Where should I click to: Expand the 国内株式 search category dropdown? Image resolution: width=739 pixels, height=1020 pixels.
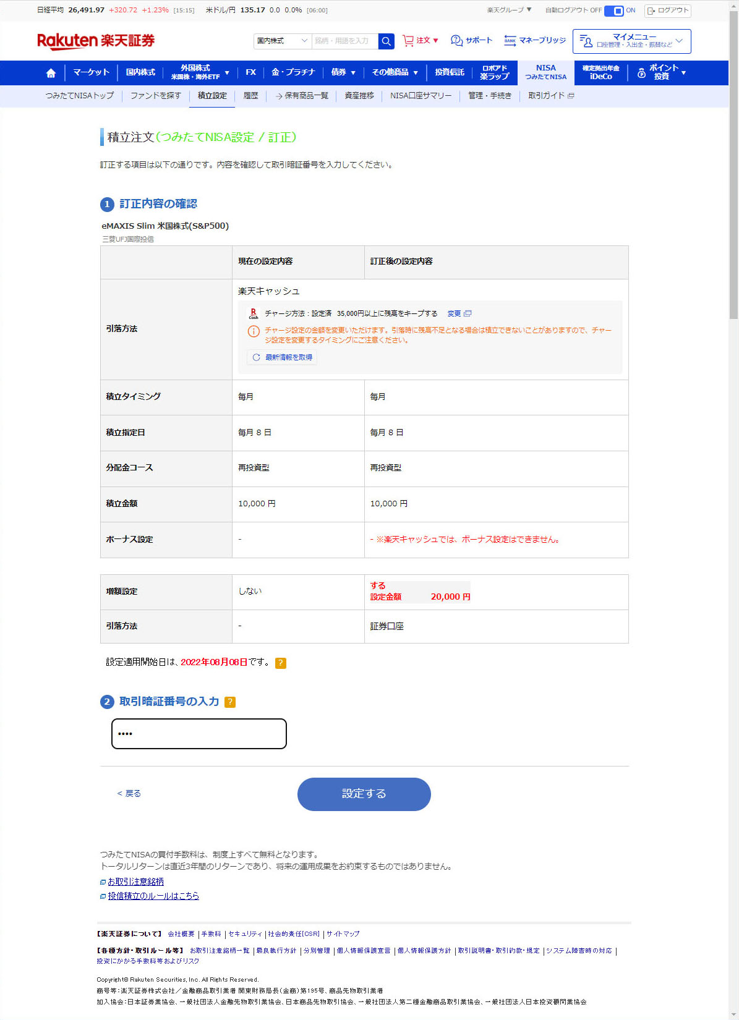tap(282, 41)
